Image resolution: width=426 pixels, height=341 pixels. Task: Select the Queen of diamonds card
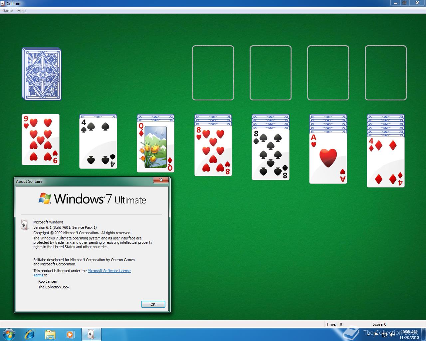156,147
